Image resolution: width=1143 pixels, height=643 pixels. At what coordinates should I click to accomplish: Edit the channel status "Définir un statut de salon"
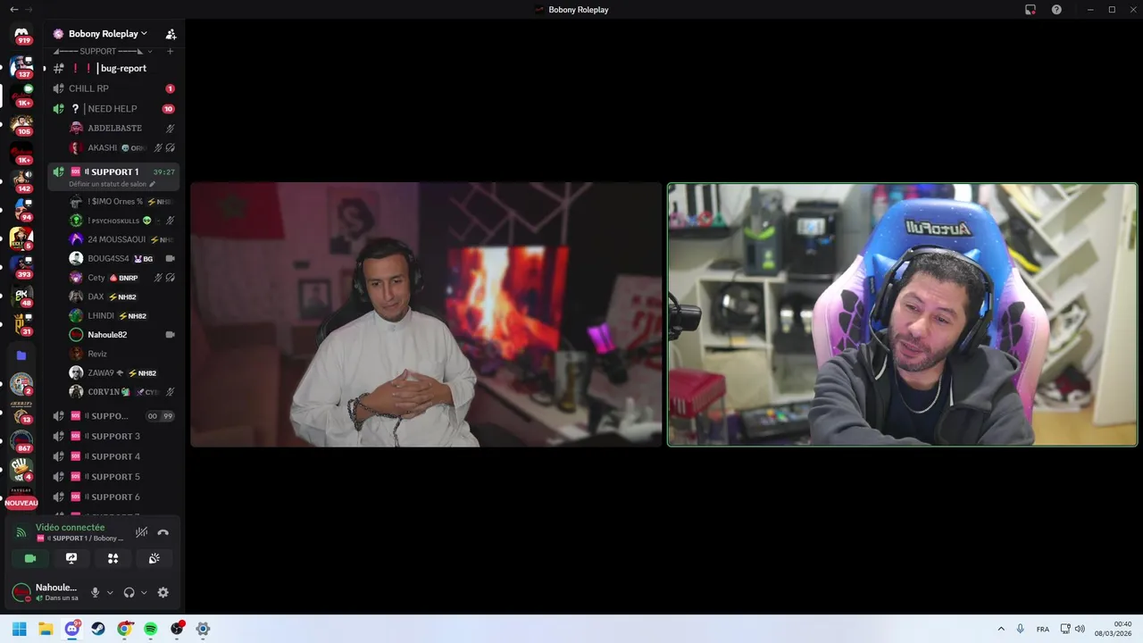[x=112, y=184]
